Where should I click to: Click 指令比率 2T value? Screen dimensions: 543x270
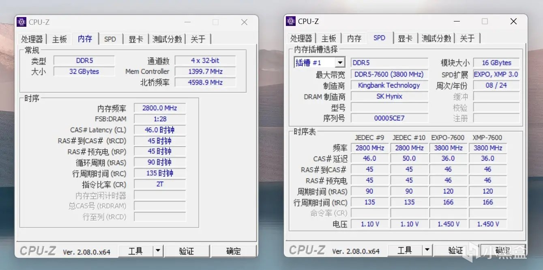(160, 184)
